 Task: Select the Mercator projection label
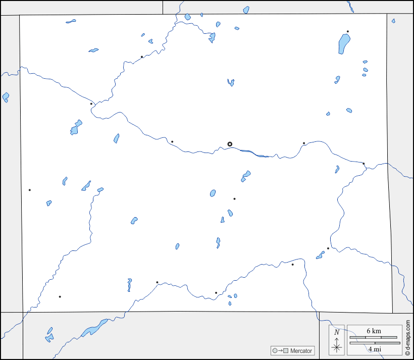point(301,350)
